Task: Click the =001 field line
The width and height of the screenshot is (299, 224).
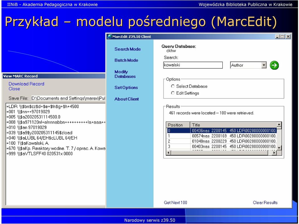Action: coord(28,112)
